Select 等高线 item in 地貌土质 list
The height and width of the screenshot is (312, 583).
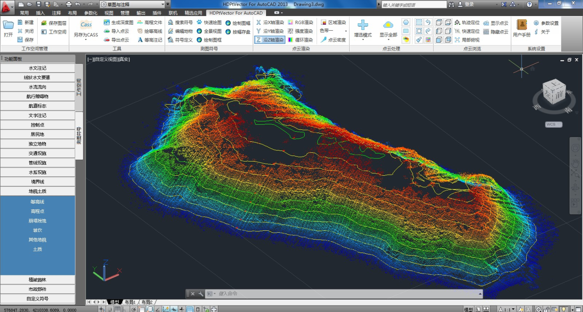[x=38, y=202]
